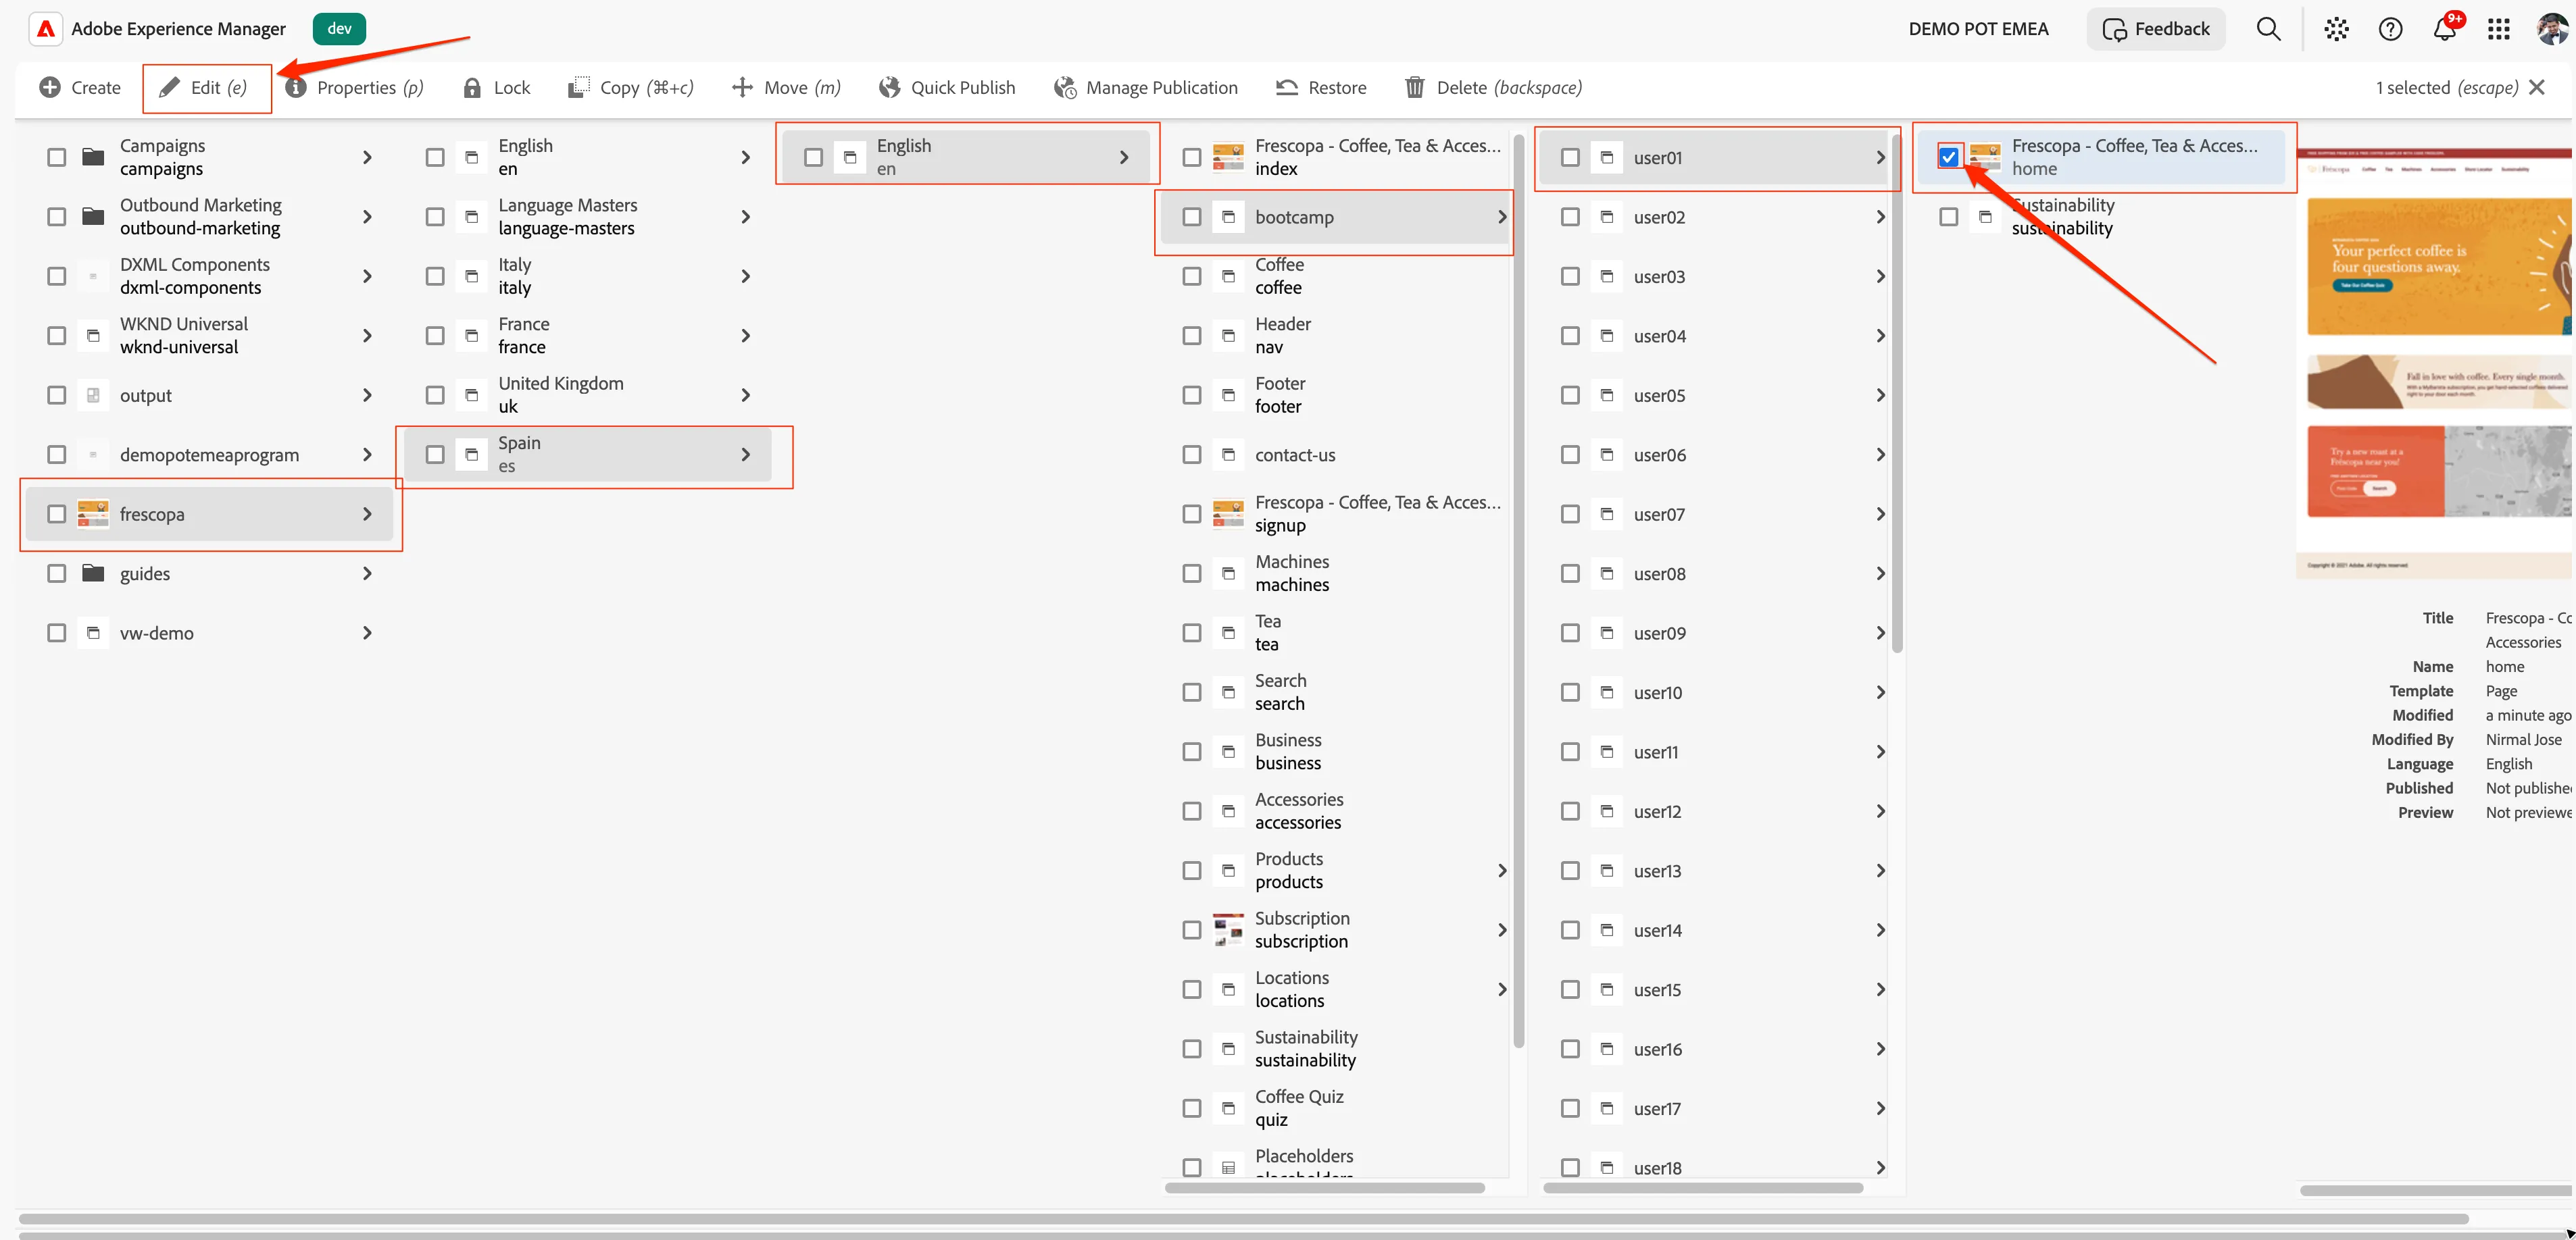Click the Move cross-arrows icon
Image resolution: width=2576 pixels, height=1240 pixels.
(x=742, y=88)
